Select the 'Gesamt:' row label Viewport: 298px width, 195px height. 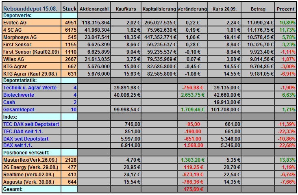point(13,189)
